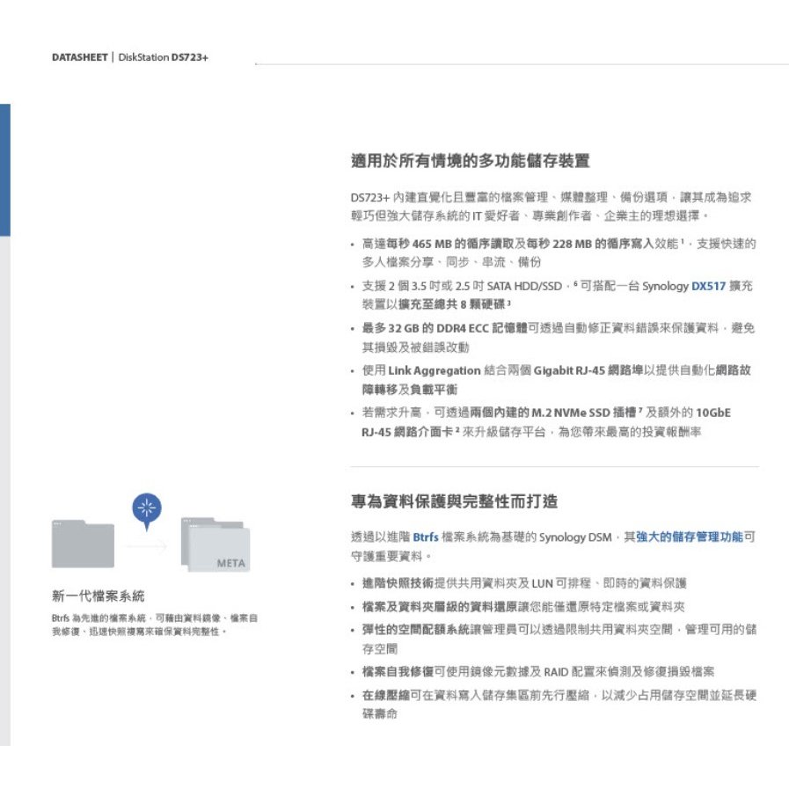Click the bold text 檔案及資料夾層級的資料還原
The height and width of the screenshot is (789, 789).
point(440,607)
